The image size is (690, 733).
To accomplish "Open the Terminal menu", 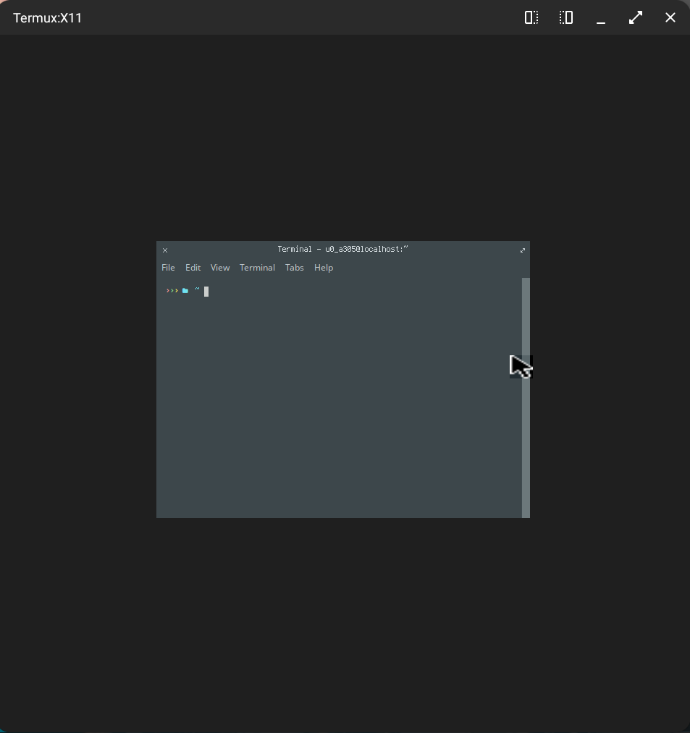I will click(x=257, y=268).
